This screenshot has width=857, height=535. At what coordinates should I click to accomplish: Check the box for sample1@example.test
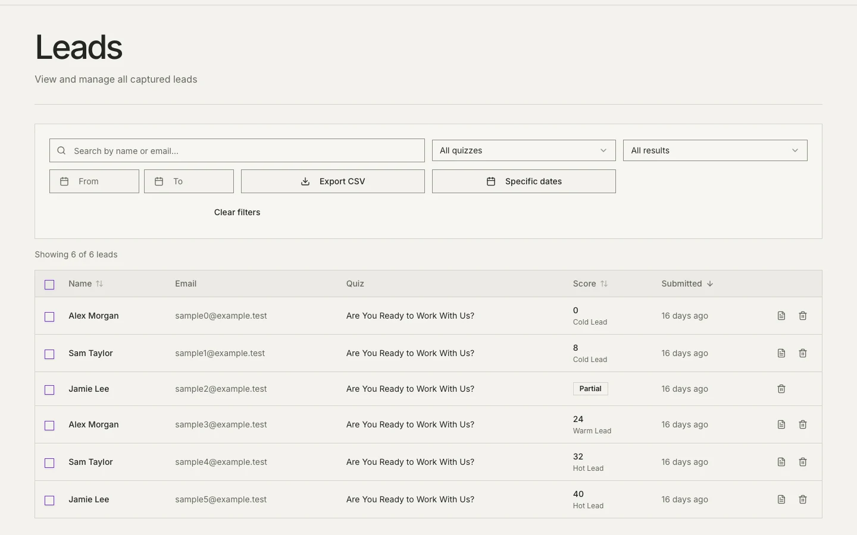(x=49, y=354)
